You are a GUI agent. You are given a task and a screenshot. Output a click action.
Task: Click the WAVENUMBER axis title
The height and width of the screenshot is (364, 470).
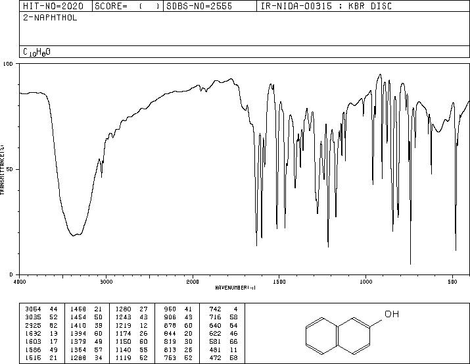(x=235, y=288)
